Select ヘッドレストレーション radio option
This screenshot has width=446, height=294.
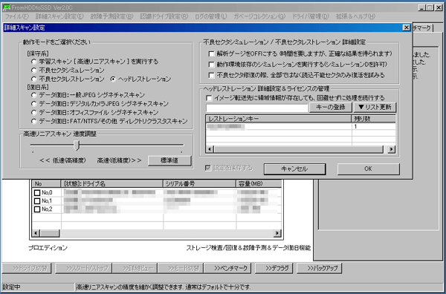[x=113, y=79]
